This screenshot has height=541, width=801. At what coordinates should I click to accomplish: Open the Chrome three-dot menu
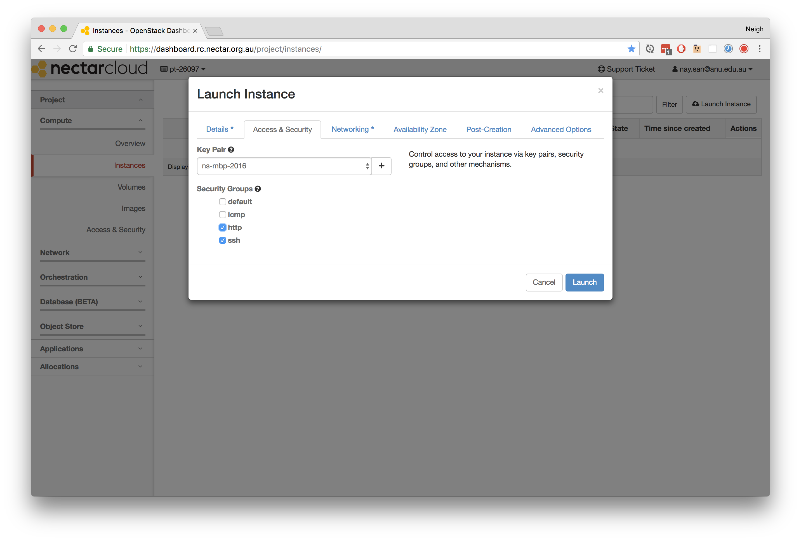click(x=759, y=49)
